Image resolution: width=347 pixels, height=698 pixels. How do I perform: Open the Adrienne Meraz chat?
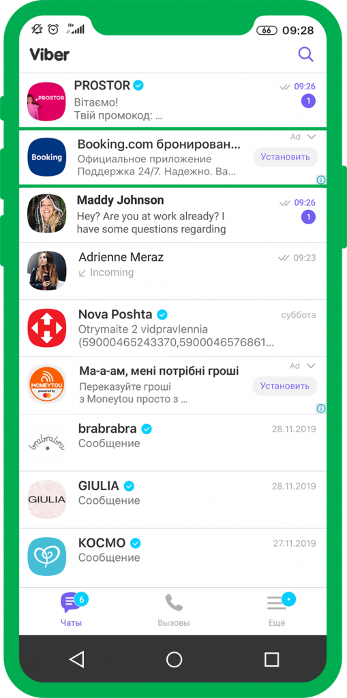[173, 271]
